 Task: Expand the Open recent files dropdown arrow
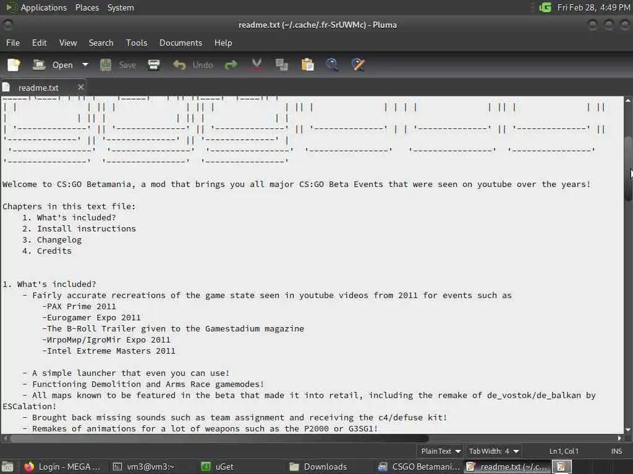tap(85, 65)
